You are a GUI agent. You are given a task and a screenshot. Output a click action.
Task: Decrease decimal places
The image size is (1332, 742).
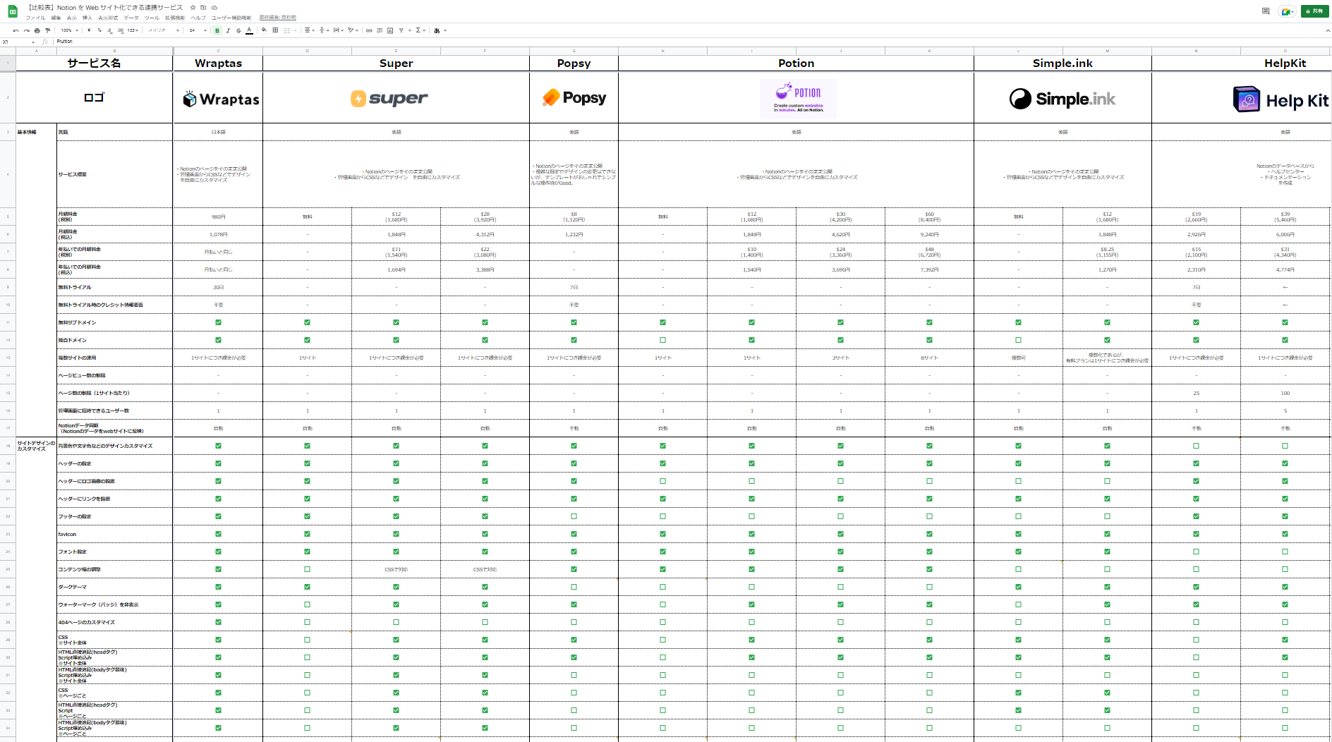click(x=109, y=30)
